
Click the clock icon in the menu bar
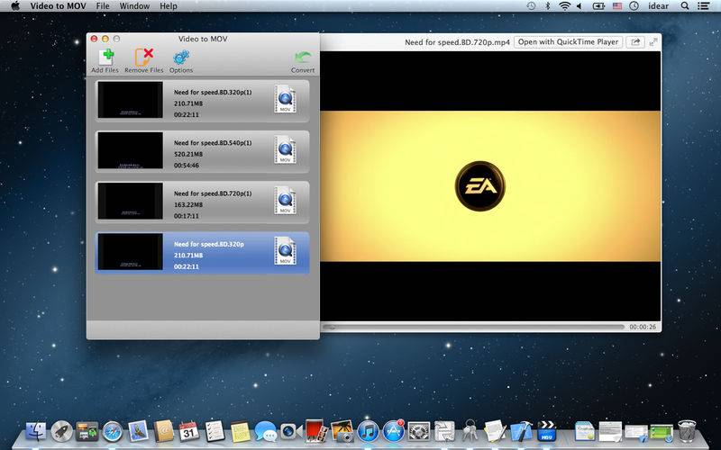[634, 6]
